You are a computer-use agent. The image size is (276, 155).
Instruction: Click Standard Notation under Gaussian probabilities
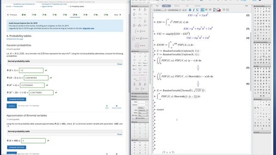(x=16, y=99)
